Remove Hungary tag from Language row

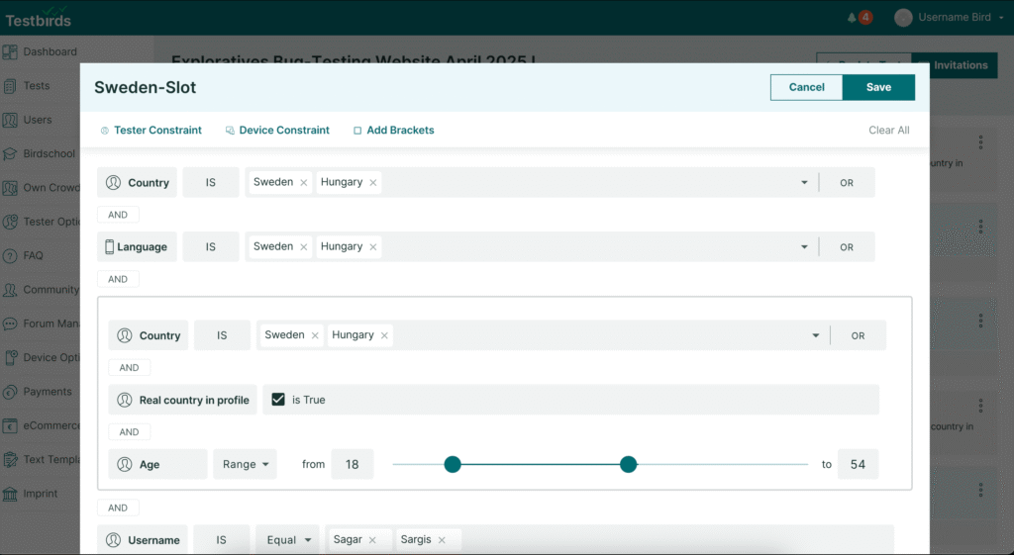(373, 246)
